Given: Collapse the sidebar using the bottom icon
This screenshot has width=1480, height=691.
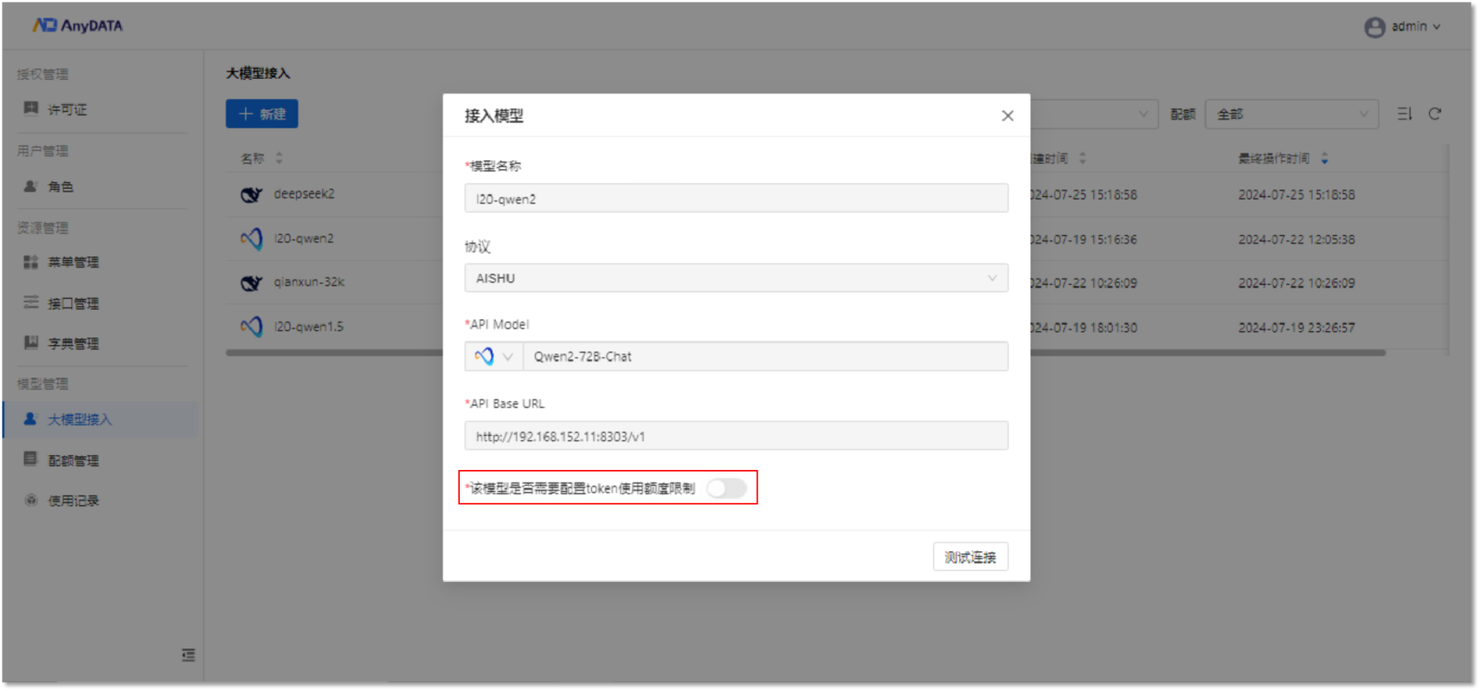Looking at the screenshot, I should [x=188, y=655].
